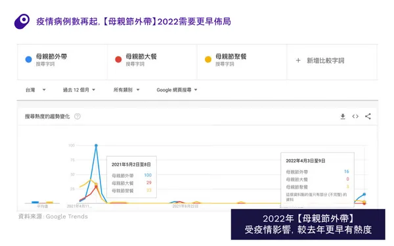
Task: Select the 母親節大餐 search term card
Action: point(152,62)
